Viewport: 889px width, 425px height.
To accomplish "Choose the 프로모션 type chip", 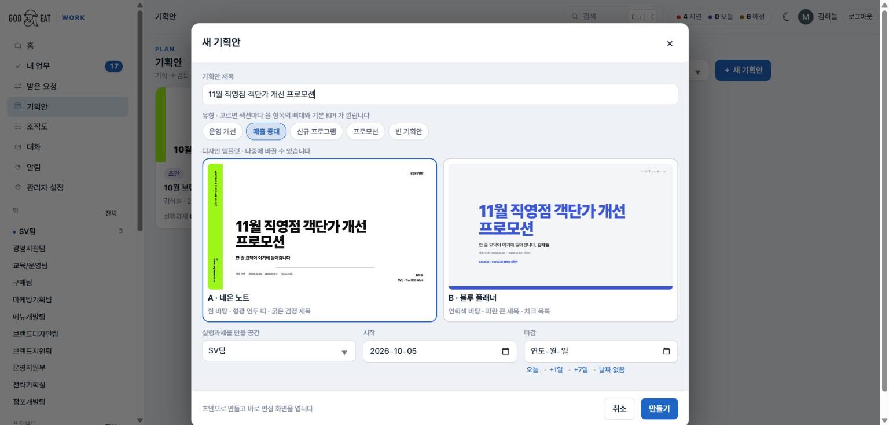I will 366,131.
